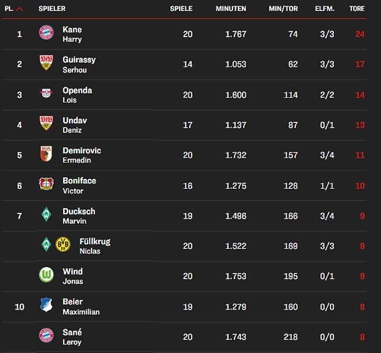Click the Bayern Munich logo beside Kane

(x=46, y=33)
